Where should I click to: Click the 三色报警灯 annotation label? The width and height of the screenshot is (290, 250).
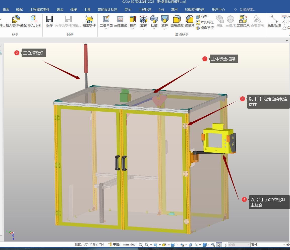[34, 53]
